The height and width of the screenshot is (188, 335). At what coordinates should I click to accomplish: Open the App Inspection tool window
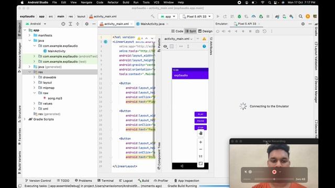coord(186,181)
